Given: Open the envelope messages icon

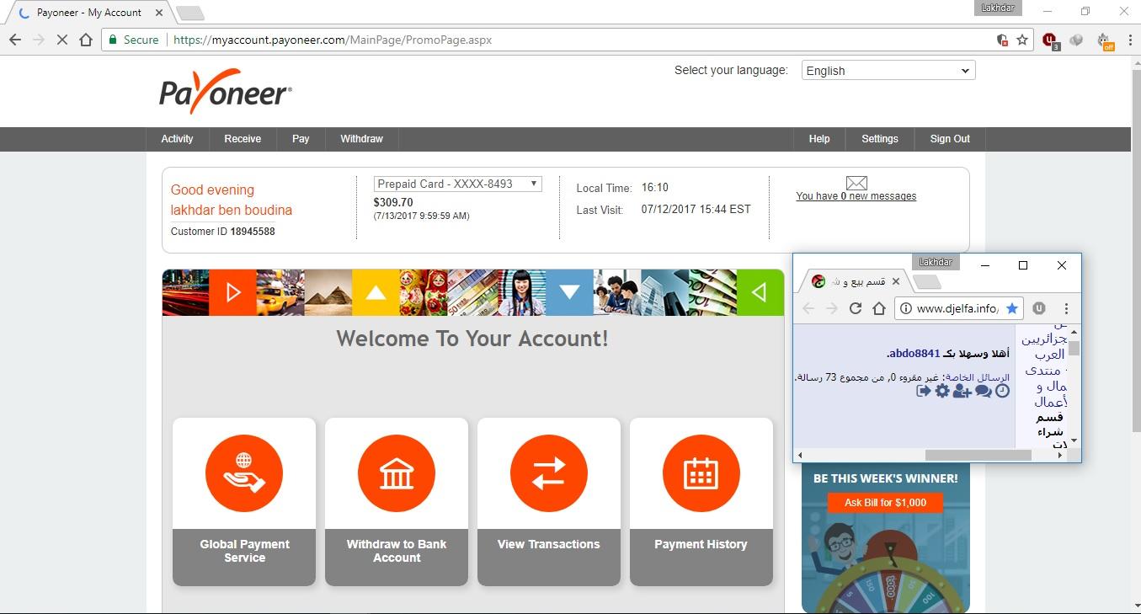Looking at the screenshot, I should [856, 183].
